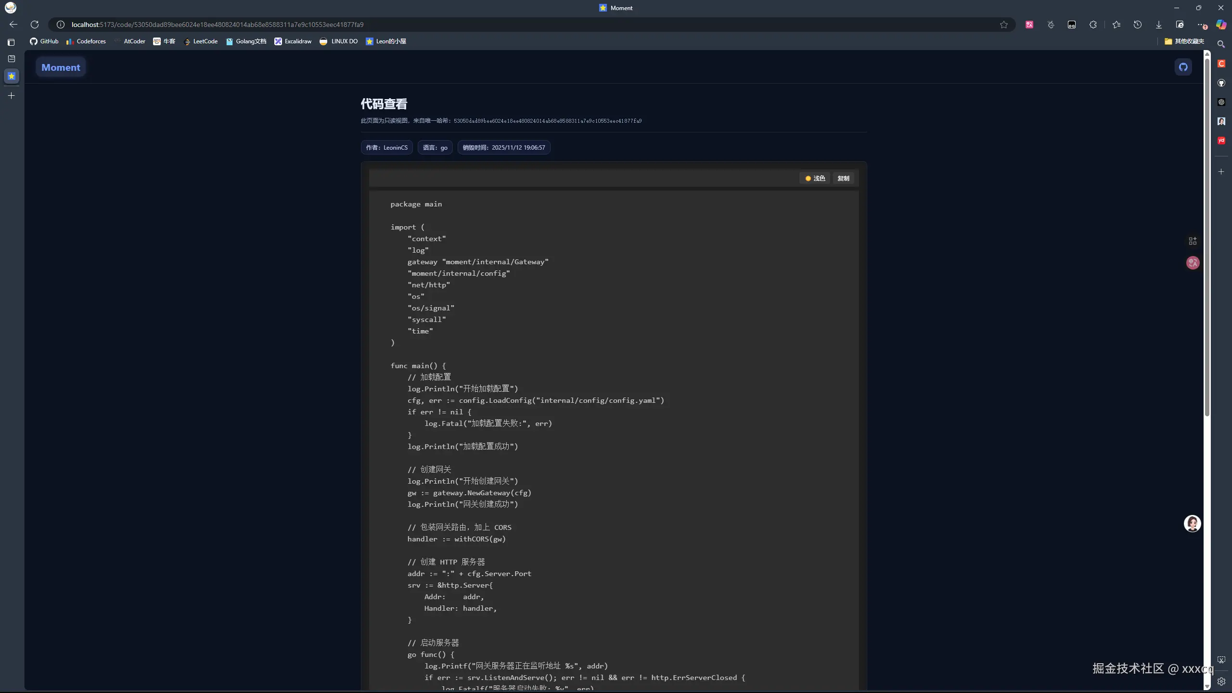Select the Moment star vertical tab
The width and height of the screenshot is (1232, 693).
pos(12,76)
